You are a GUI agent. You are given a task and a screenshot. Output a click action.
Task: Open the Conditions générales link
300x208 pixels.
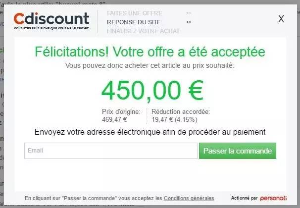click(x=189, y=198)
